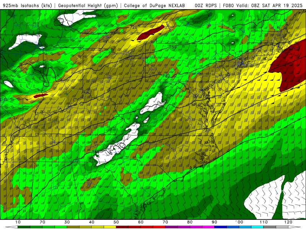Select the dark blue 90-95 kt swatch
The image size is (306, 229).
pos(221,227)
